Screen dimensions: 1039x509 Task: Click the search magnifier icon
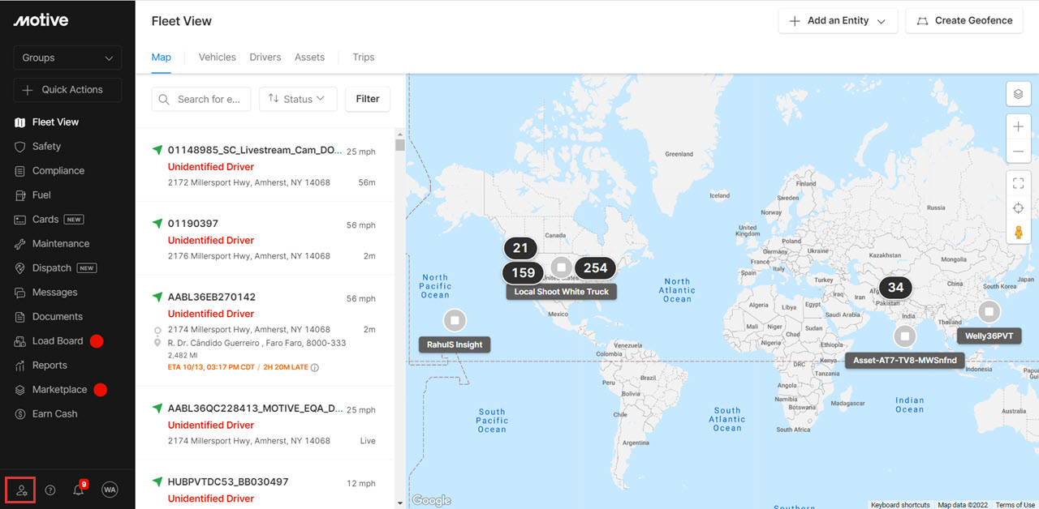[163, 99]
